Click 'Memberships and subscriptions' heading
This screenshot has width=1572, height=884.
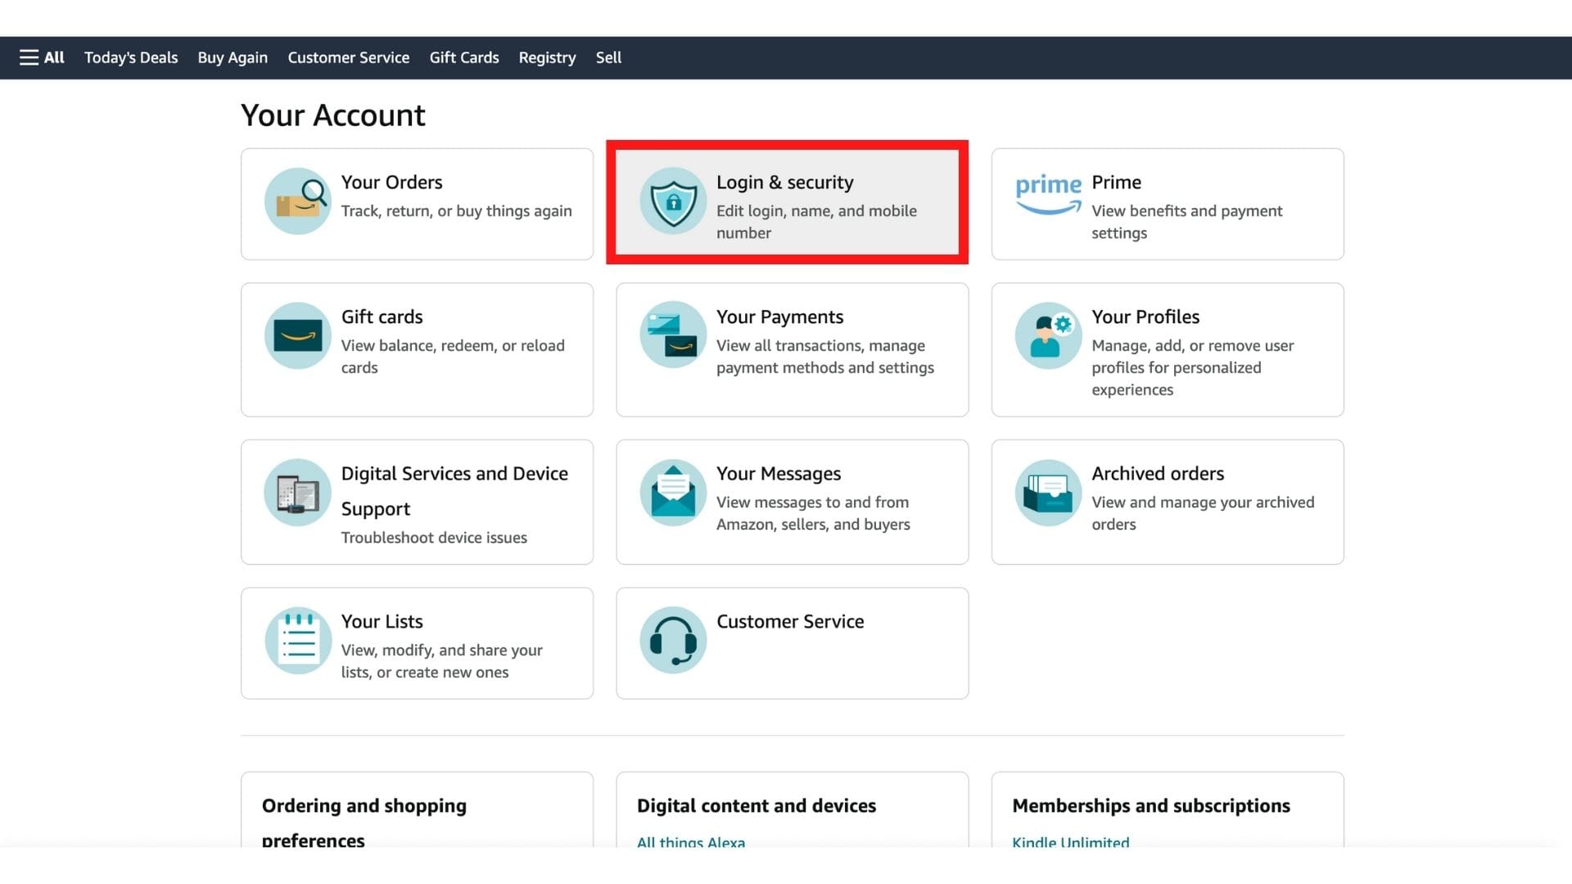pos(1151,805)
